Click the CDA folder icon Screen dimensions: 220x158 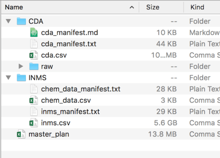(21, 21)
